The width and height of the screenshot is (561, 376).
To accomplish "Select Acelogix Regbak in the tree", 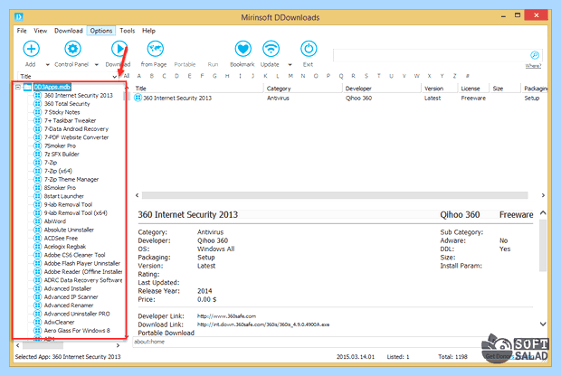I will coord(65,247).
